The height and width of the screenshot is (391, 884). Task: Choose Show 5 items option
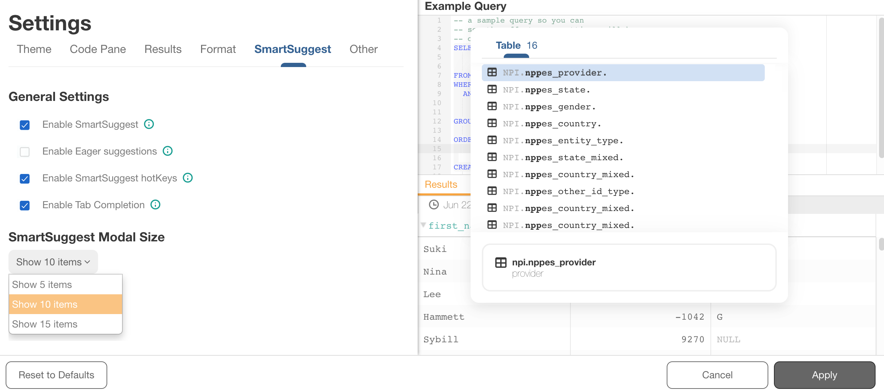point(66,284)
